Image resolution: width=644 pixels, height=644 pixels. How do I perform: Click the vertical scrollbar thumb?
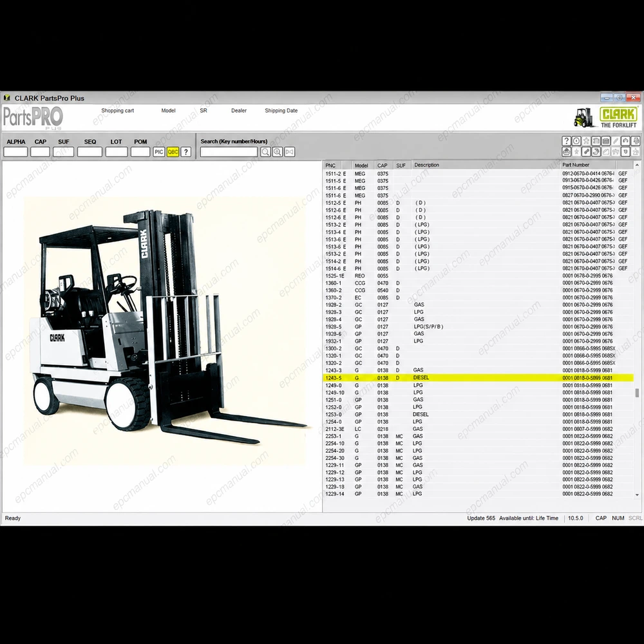click(637, 393)
